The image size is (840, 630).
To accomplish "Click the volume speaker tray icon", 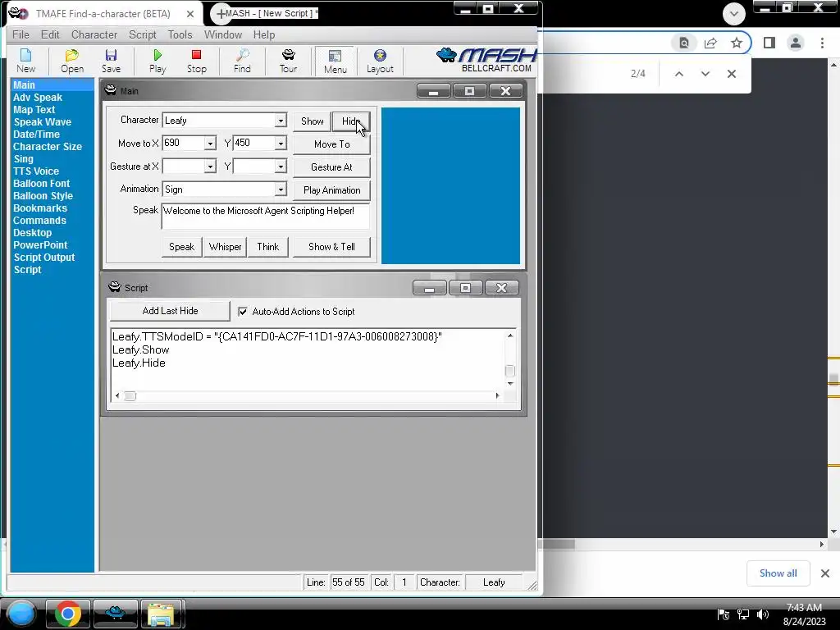I will pos(763,614).
